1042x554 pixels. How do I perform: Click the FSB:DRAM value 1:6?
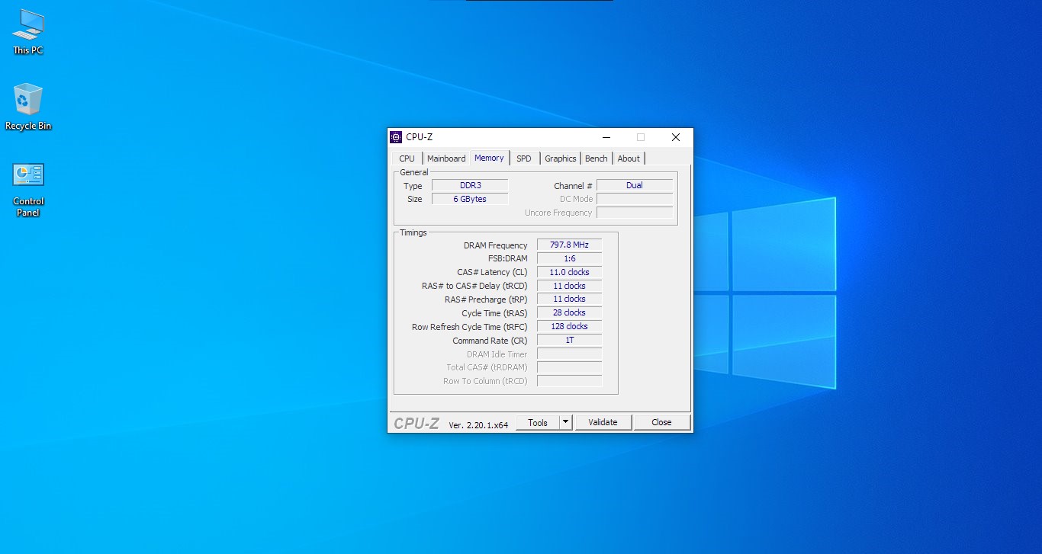click(570, 258)
